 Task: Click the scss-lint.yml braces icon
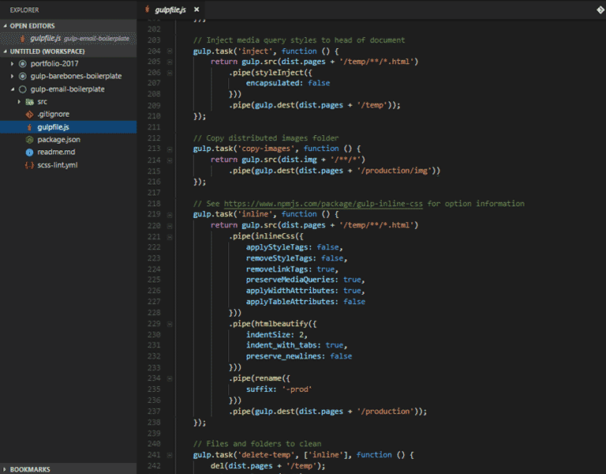[29, 165]
